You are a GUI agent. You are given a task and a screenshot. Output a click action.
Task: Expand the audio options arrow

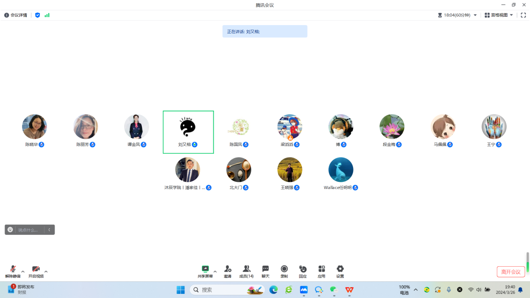tap(23, 272)
